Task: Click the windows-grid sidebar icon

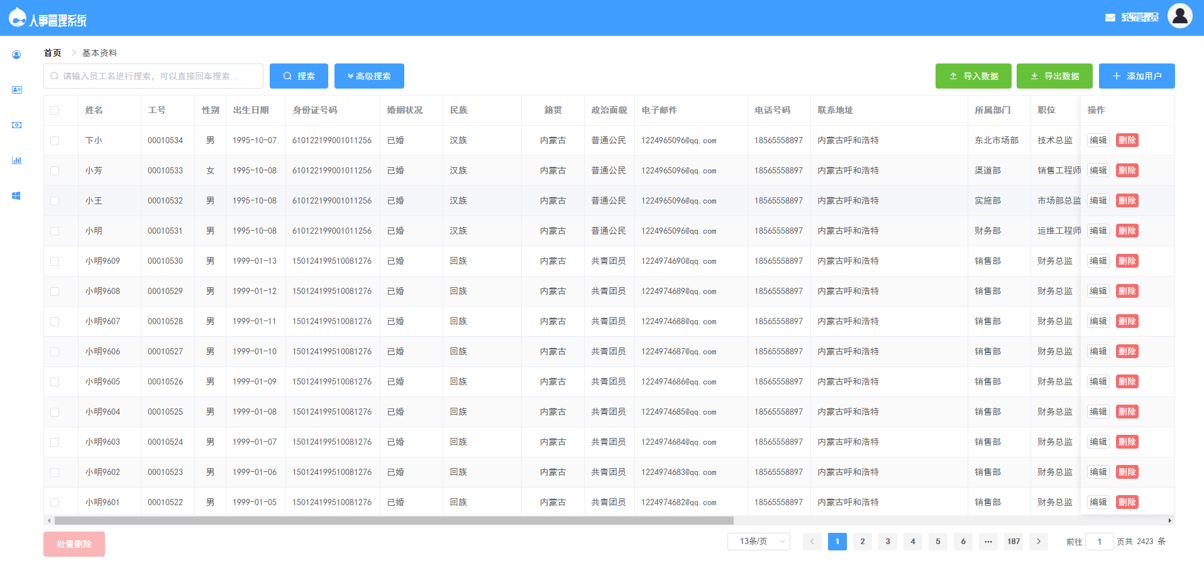Action: pos(16,195)
